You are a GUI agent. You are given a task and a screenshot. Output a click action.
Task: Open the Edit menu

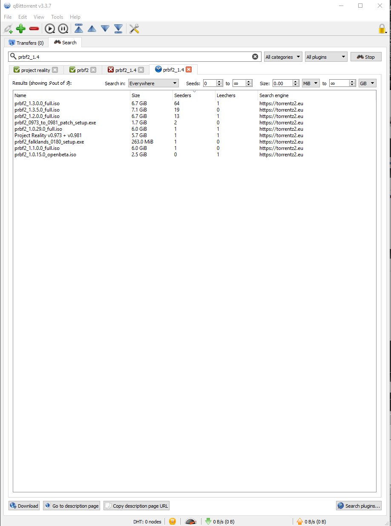[x=23, y=17]
